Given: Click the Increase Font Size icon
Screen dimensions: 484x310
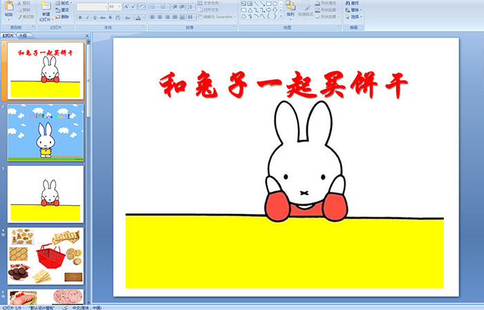Looking at the screenshot, I should pyautogui.click(x=127, y=6).
